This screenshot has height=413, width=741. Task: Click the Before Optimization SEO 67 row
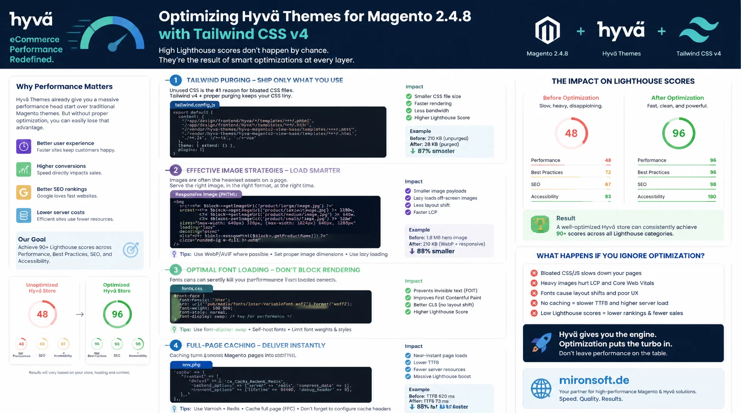click(571, 185)
